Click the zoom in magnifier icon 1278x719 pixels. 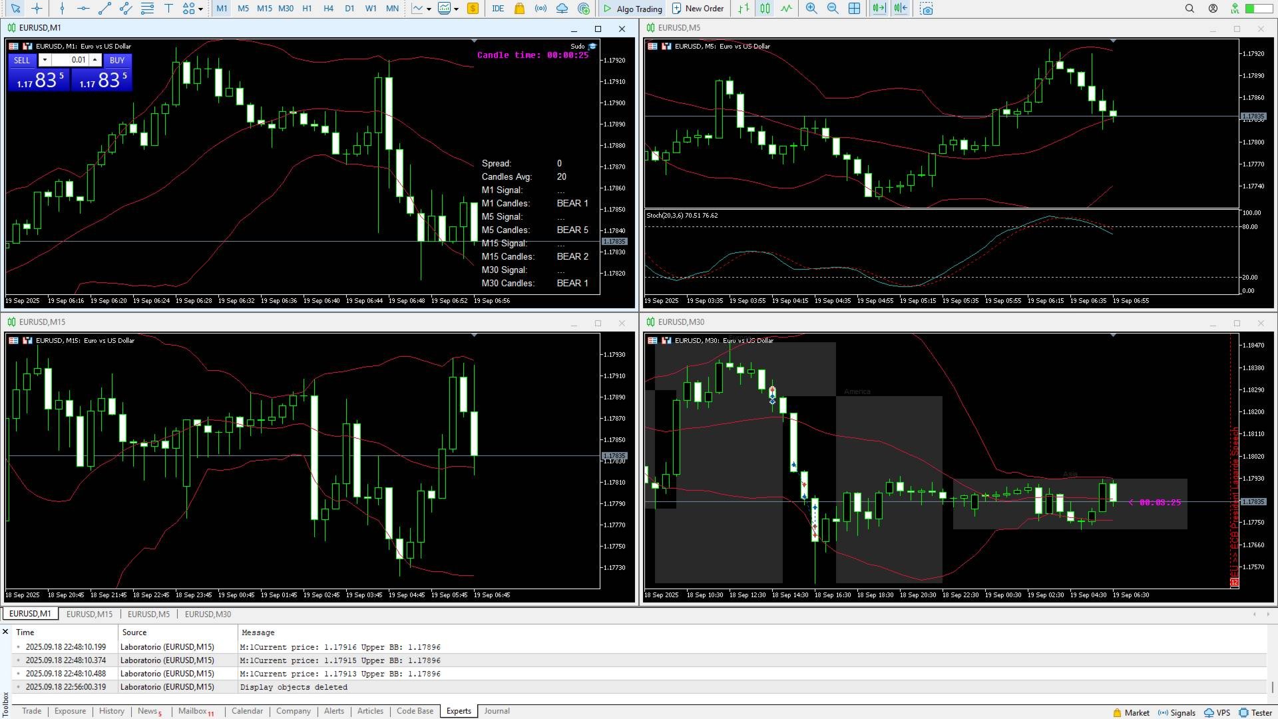(x=811, y=9)
